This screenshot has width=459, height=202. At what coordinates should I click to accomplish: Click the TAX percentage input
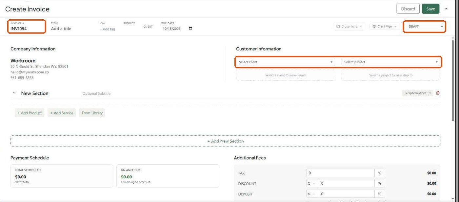pos(340,173)
